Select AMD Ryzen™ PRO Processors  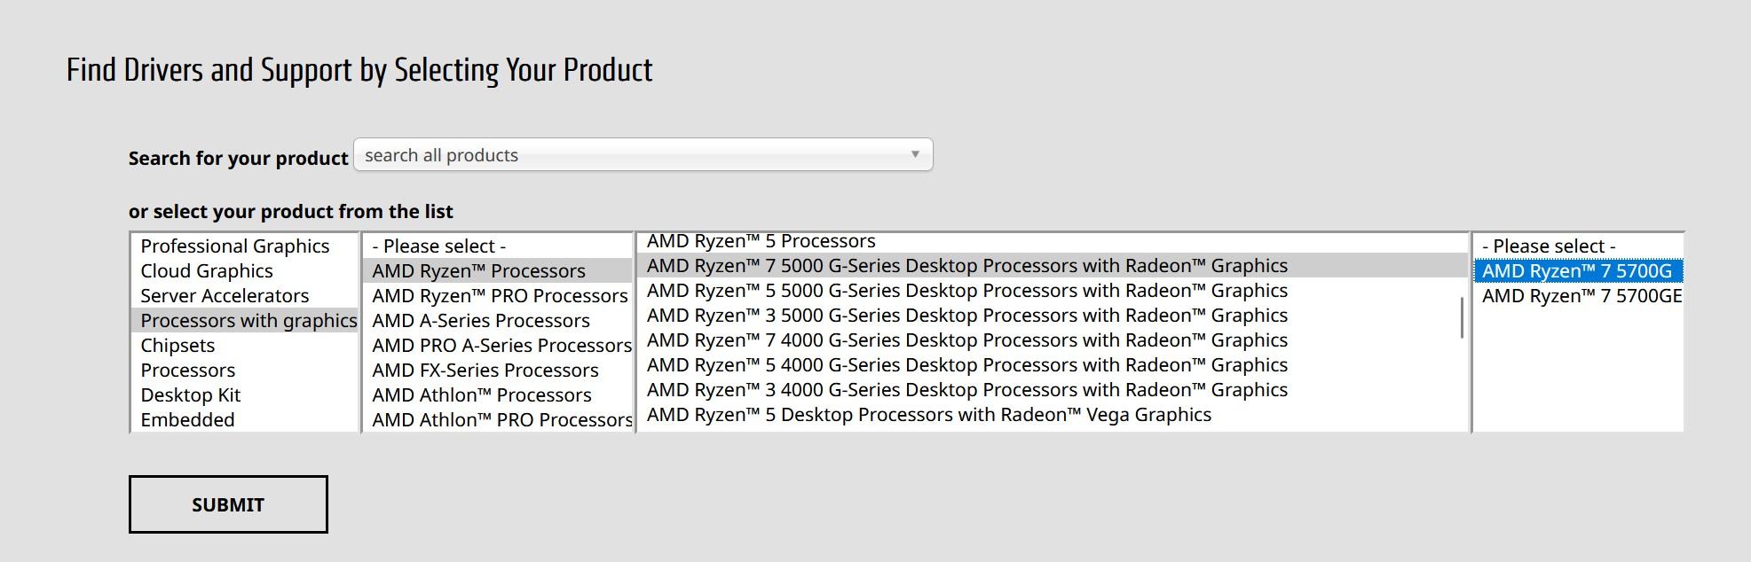(x=500, y=296)
